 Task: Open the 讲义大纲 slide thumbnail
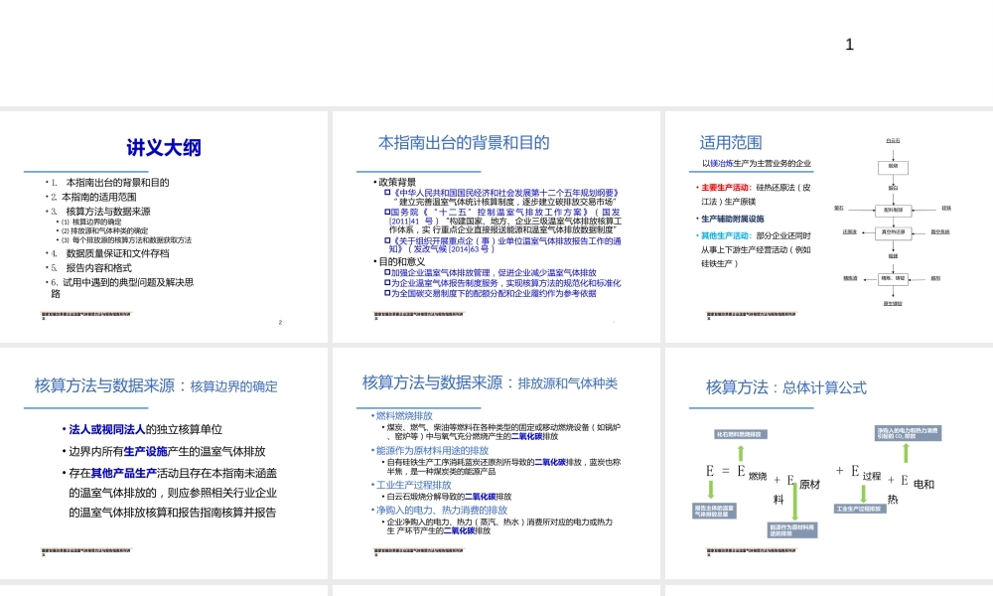click(164, 226)
